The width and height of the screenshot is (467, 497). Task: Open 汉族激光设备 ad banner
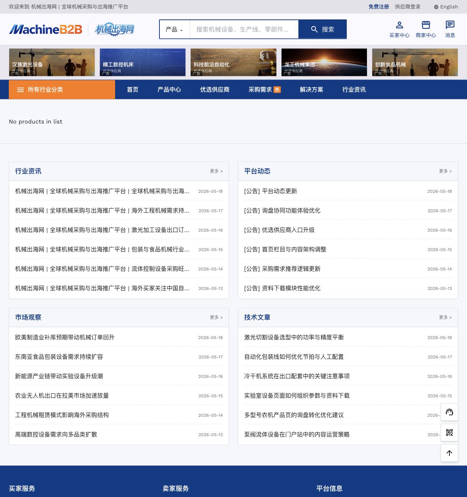point(52,62)
